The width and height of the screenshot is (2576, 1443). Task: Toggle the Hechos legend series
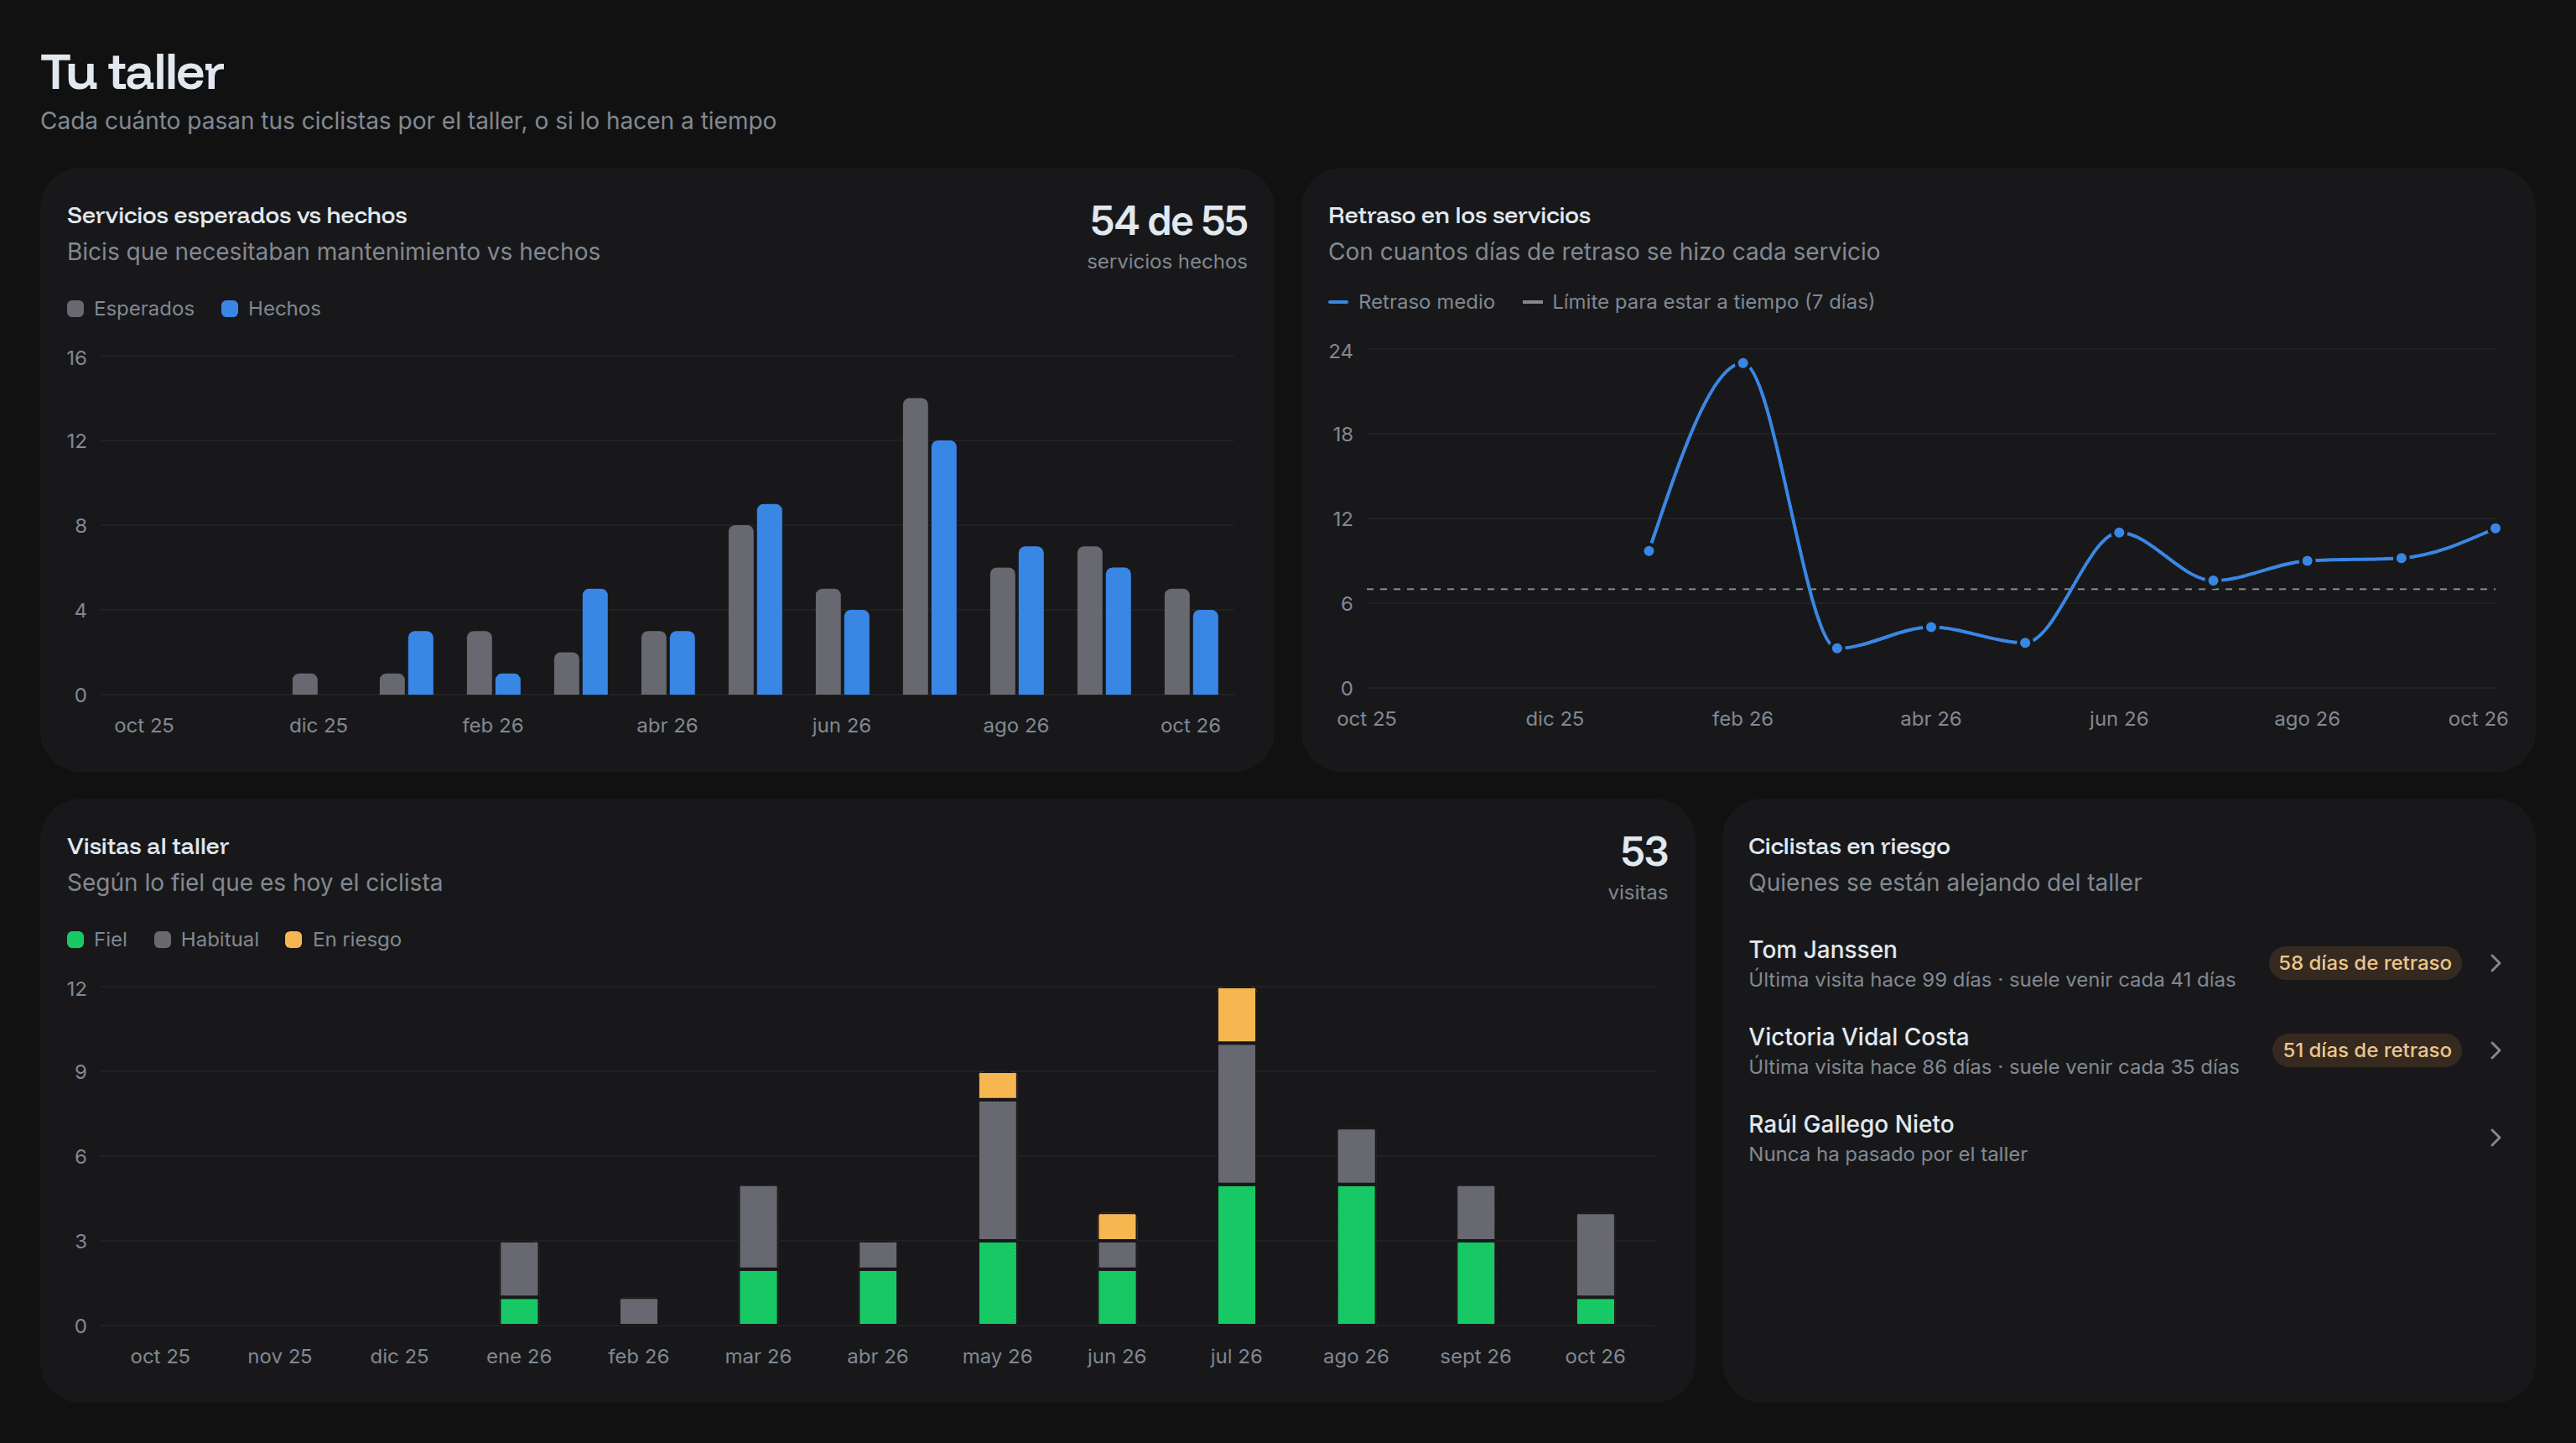[271, 308]
